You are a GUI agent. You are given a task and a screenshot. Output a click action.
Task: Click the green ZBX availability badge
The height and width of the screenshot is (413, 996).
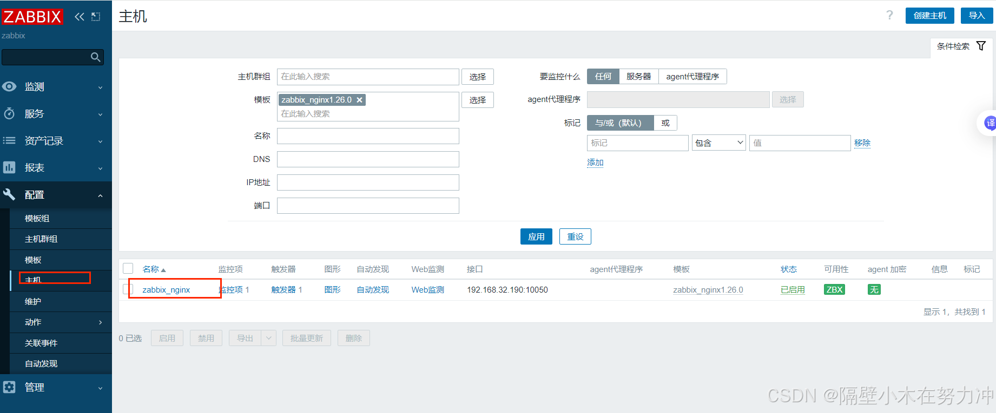coord(834,290)
